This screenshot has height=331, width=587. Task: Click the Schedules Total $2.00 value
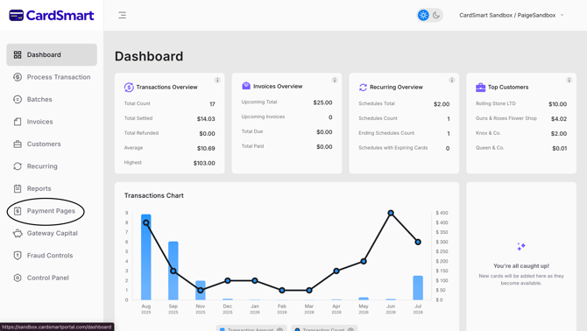pyautogui.click(x=442, y=104)
